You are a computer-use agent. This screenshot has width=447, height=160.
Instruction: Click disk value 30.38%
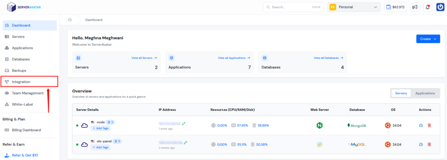click(x=262, y=144)
